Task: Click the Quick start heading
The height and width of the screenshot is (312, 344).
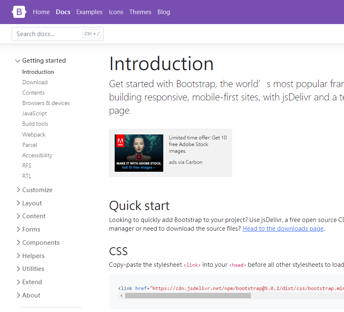Action: point(139,205)
